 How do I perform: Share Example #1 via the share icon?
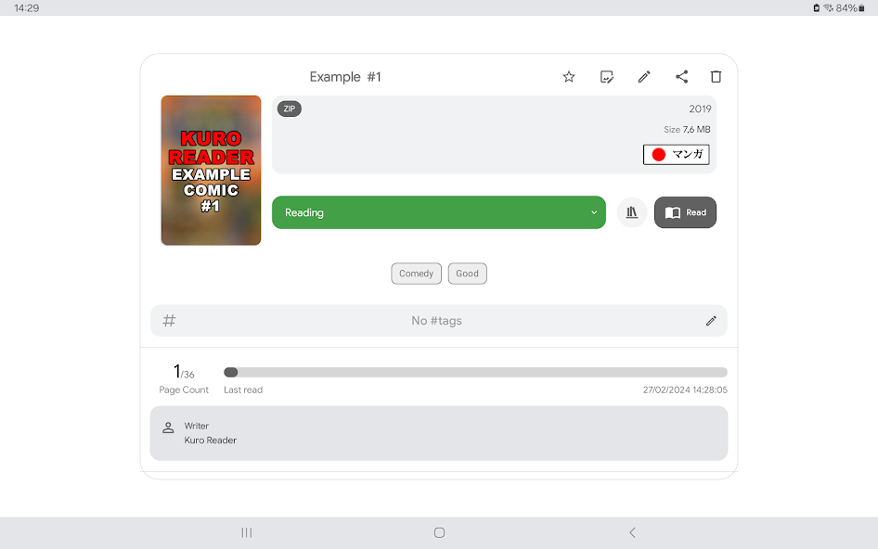click(x=682, y=77)
